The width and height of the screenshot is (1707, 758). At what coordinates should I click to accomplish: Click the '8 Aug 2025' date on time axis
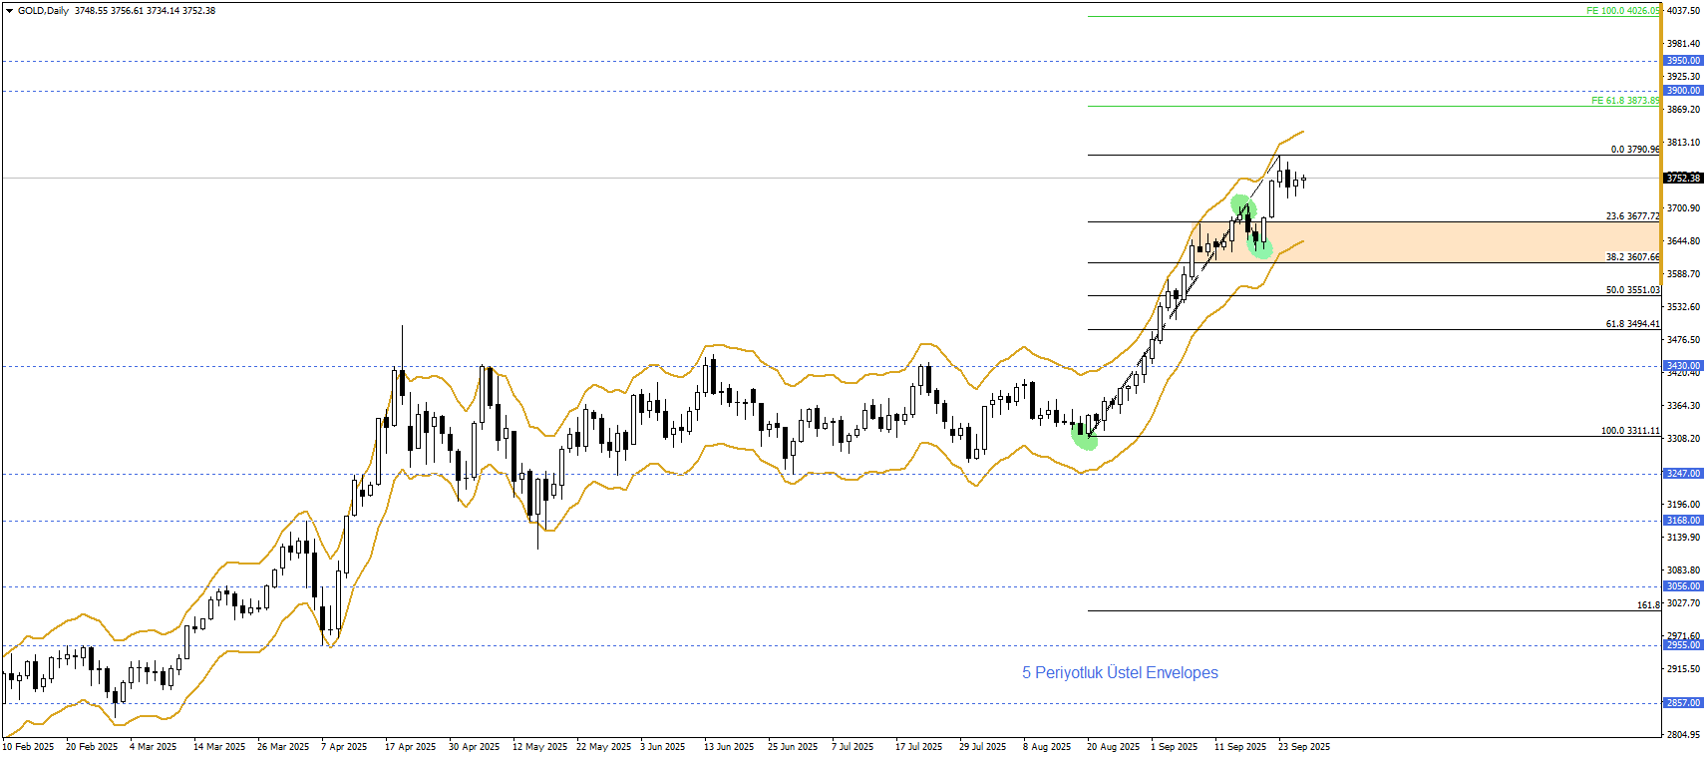[1047, 747]
